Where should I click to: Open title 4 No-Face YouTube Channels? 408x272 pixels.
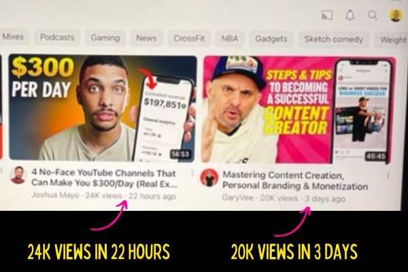104,178
